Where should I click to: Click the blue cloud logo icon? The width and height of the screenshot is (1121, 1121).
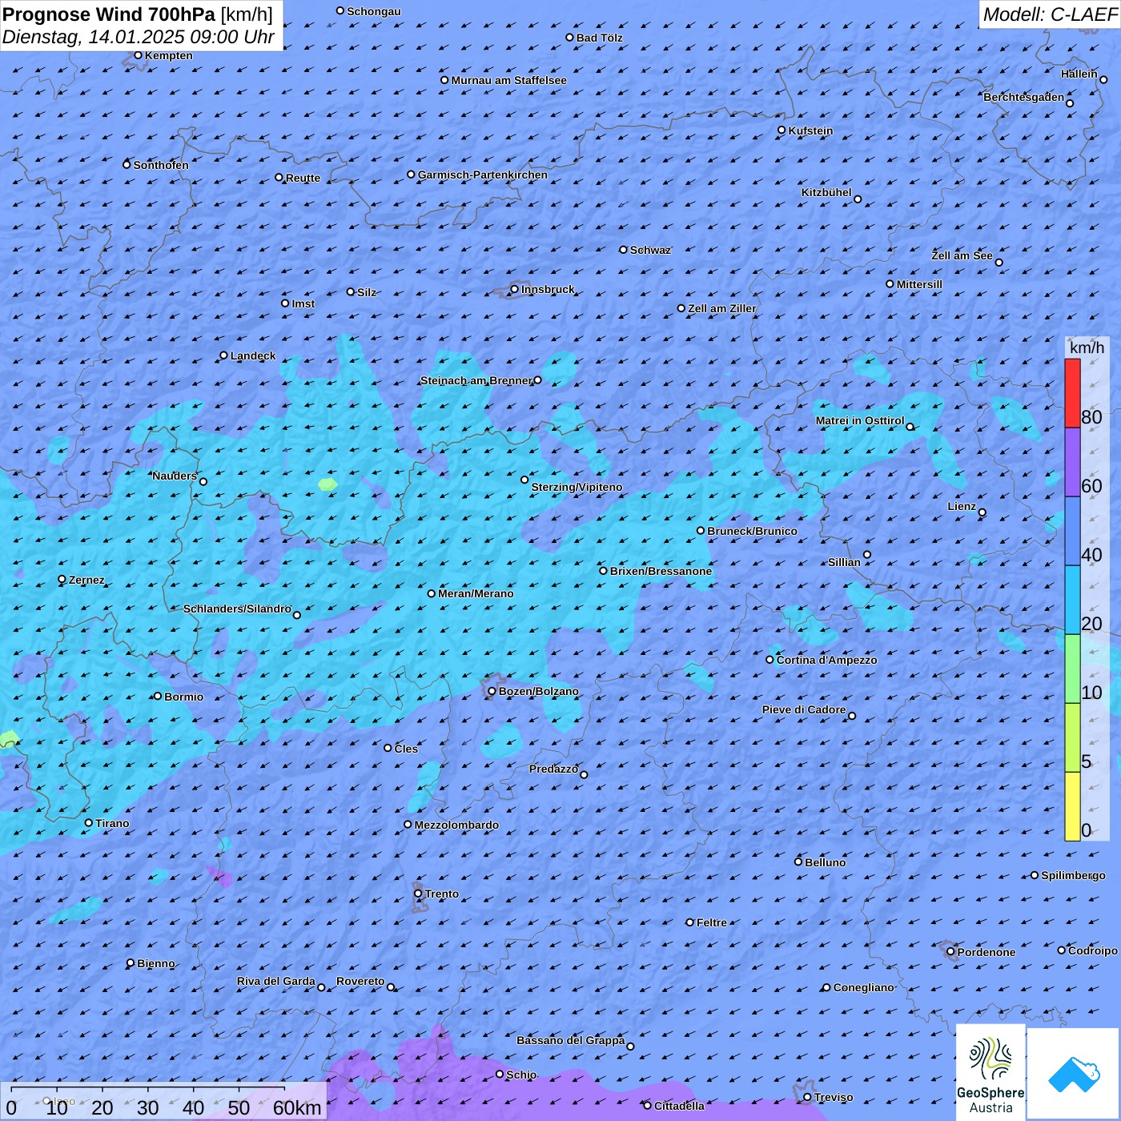[x=1074, y=1075]
